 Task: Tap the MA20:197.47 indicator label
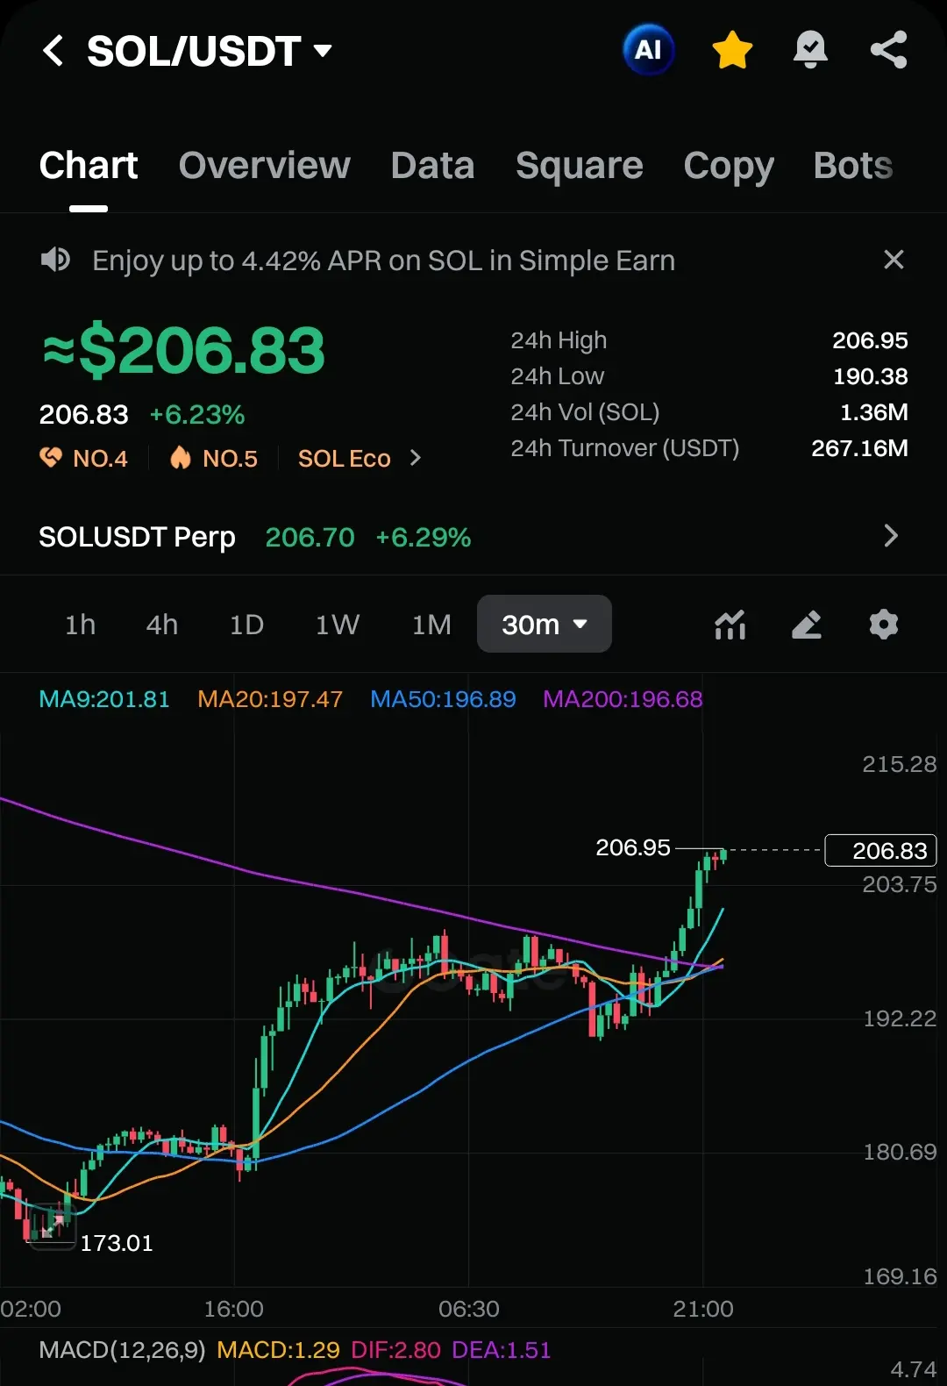coord(270,699)
